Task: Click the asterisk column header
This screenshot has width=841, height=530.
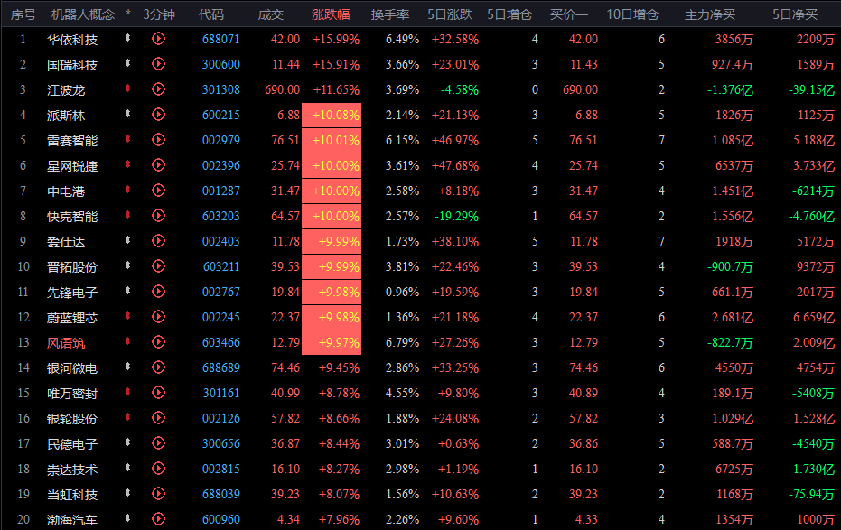Action: click(128, 14)
